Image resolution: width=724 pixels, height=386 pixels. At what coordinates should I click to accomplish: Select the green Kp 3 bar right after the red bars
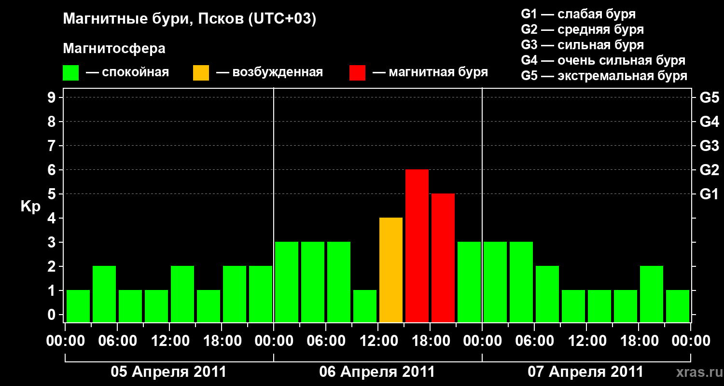point(469,282)
